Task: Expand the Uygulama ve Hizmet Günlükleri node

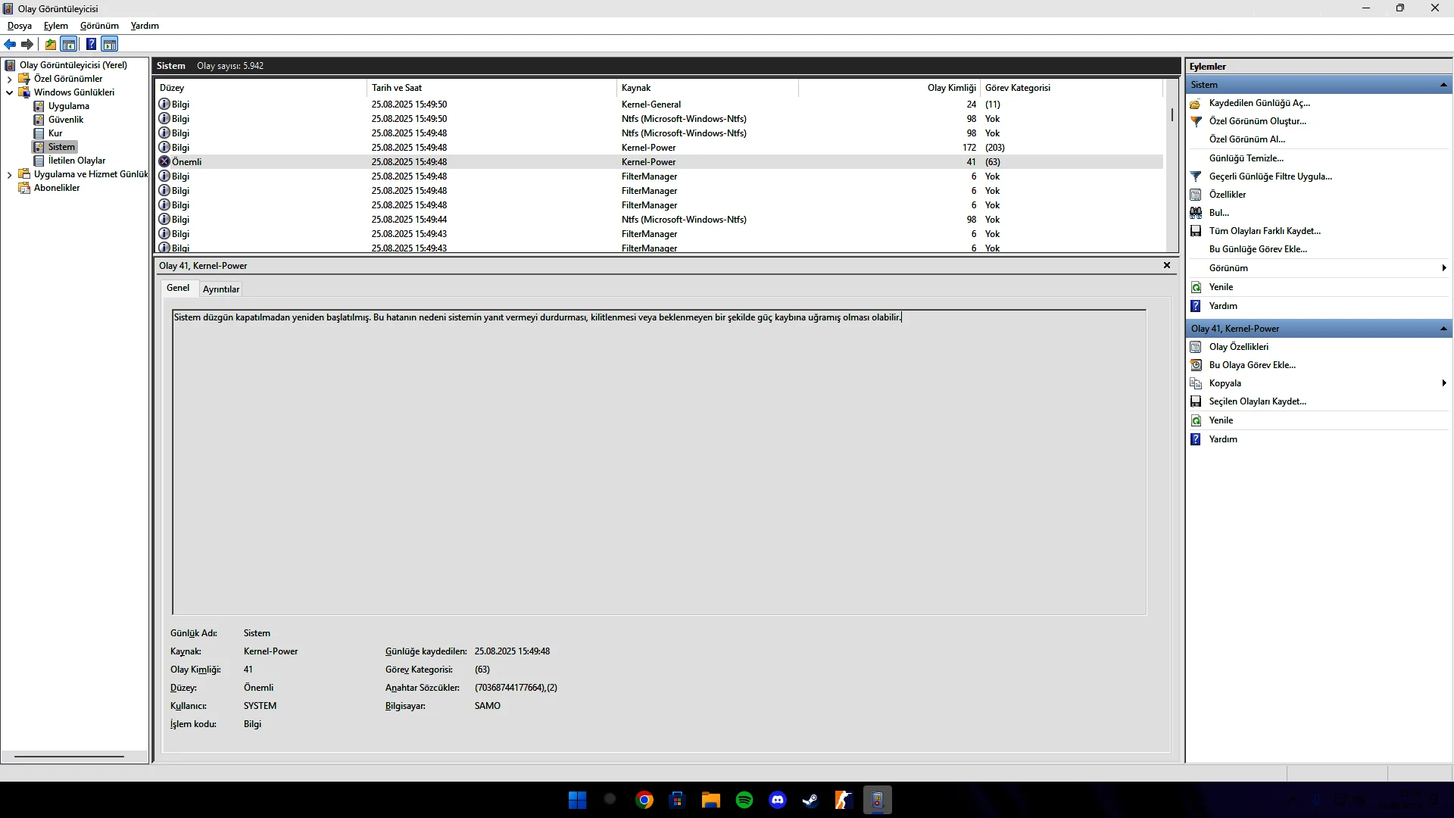Action: click(10, 174)
